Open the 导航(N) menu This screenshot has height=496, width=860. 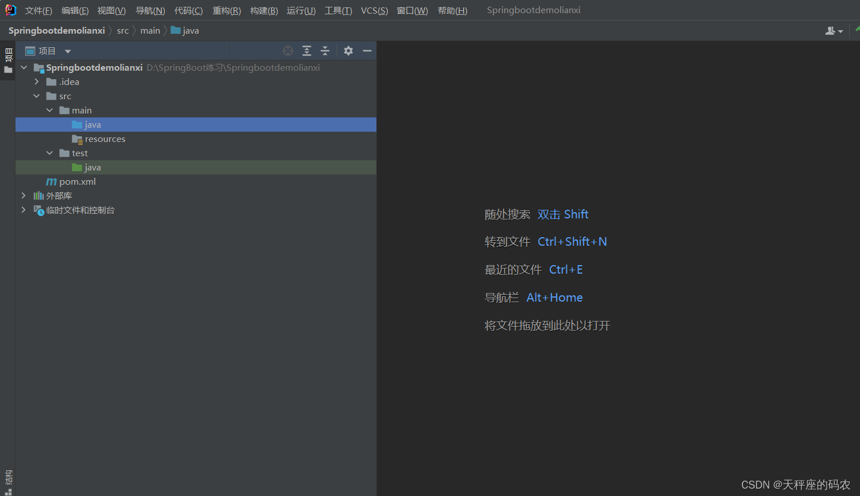click(150, 10)
